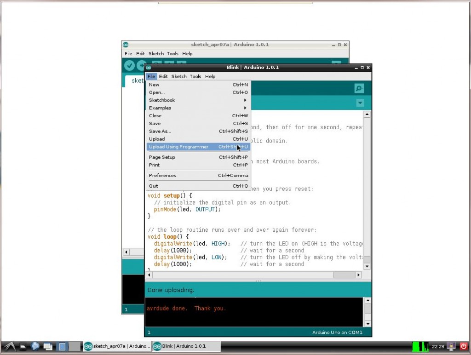Open the Help menu in sketch_apr07a window
This screenshot has height=355, width=471.
[187, 53]
